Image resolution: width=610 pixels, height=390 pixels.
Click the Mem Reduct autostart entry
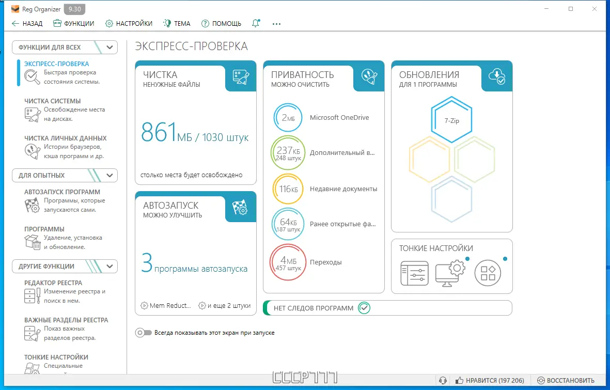click(166, 305)
